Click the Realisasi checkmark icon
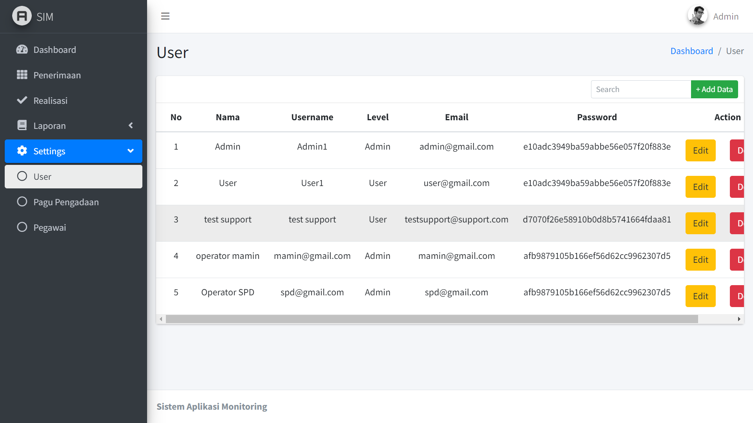753x423 pixels. 22,100
